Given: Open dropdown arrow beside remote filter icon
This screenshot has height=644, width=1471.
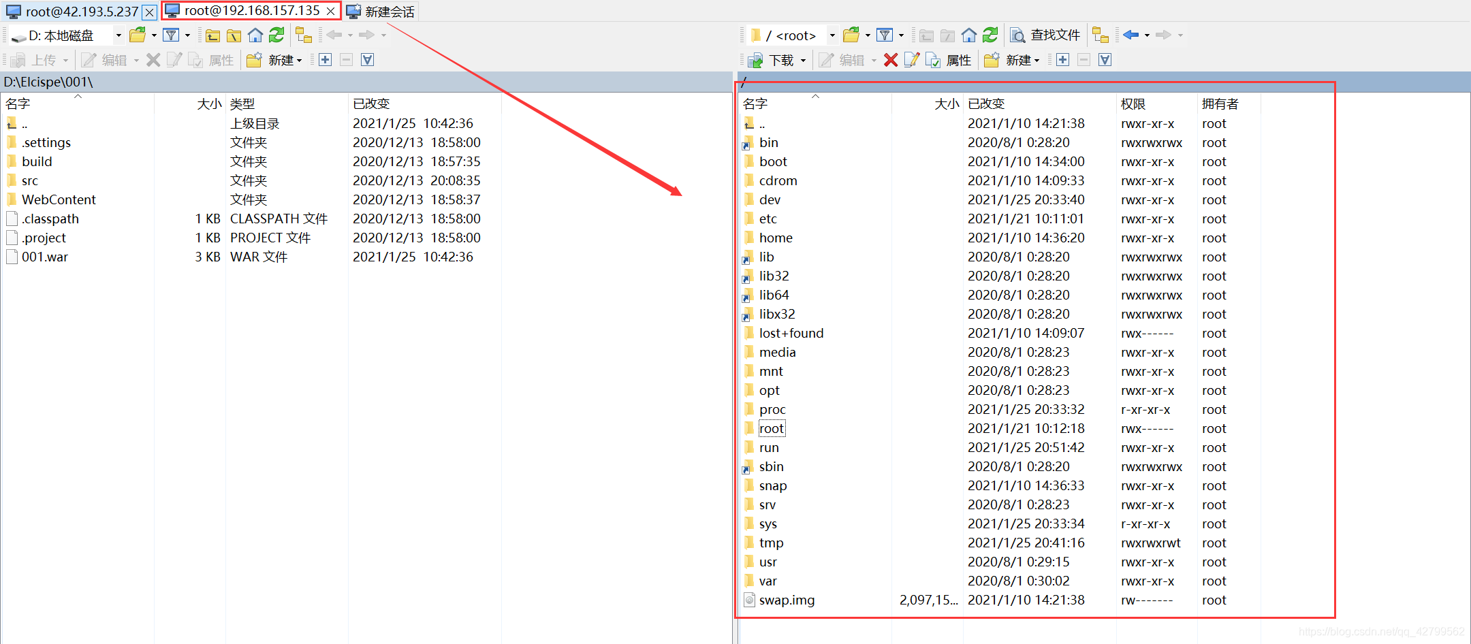Looking at the screenshot, I should pos(901,35).
